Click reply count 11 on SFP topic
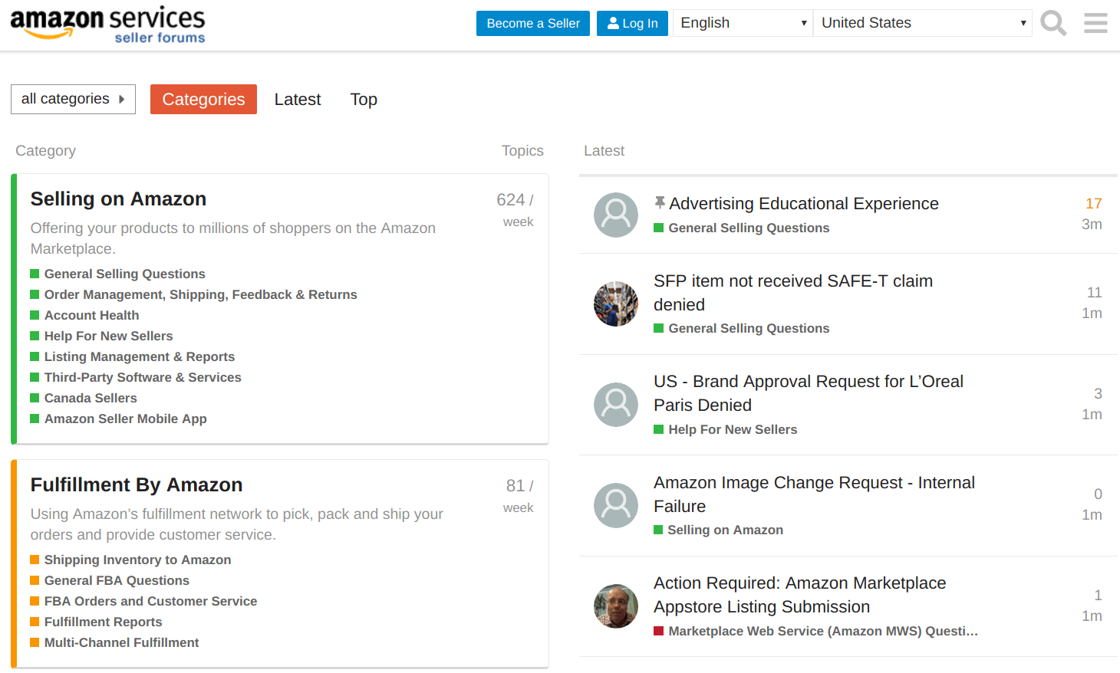 point(1095,292)
